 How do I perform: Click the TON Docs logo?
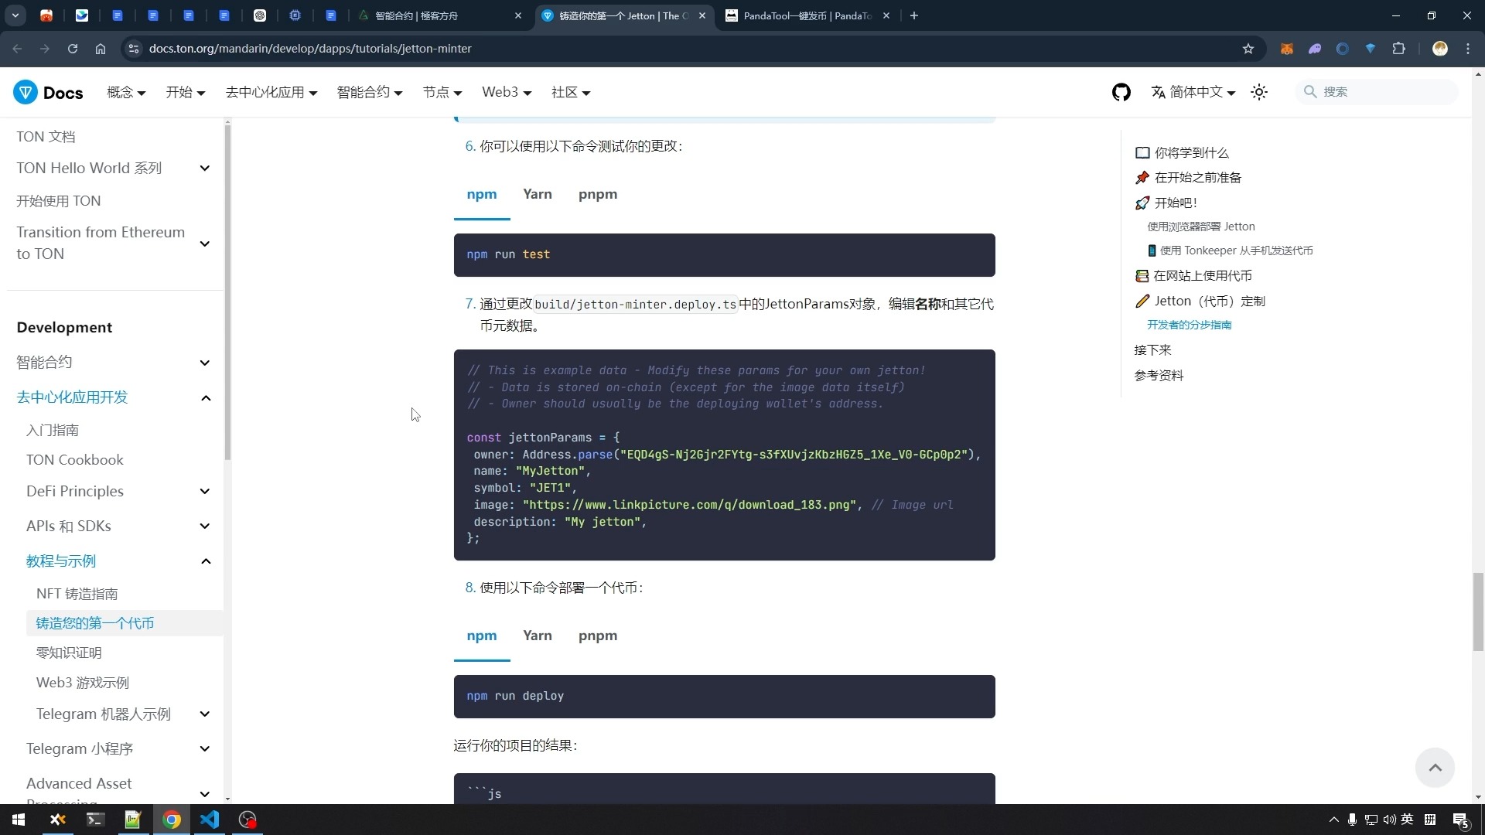click(48, 92)
